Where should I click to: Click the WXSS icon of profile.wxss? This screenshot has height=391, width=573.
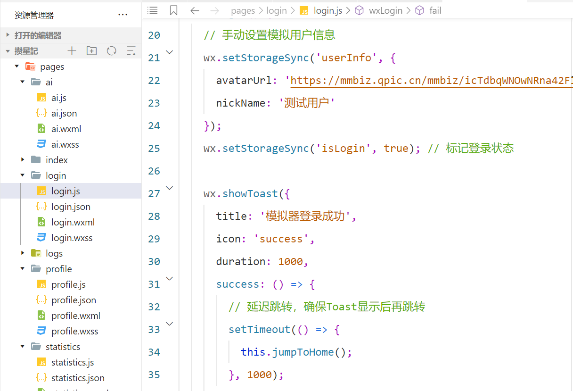point(41,331)
